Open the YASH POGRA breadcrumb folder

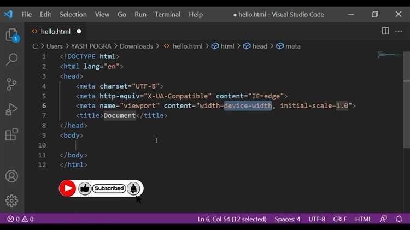click(91, 46)
